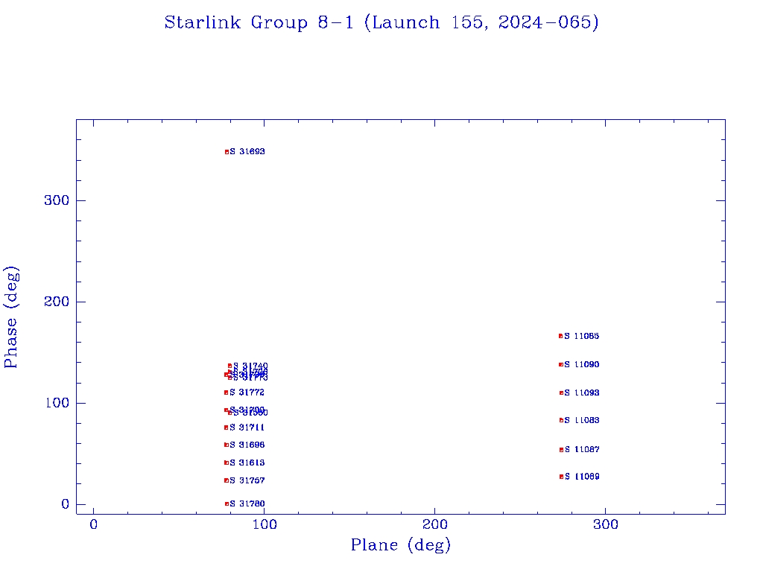Click the Starlink Group 8-1 chart title

(381, 22)
